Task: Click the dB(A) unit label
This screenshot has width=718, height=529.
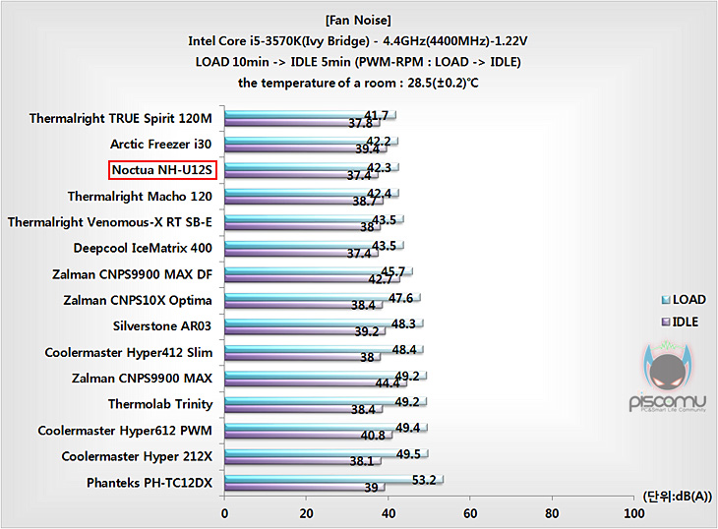Action: (x=678, y=496)
